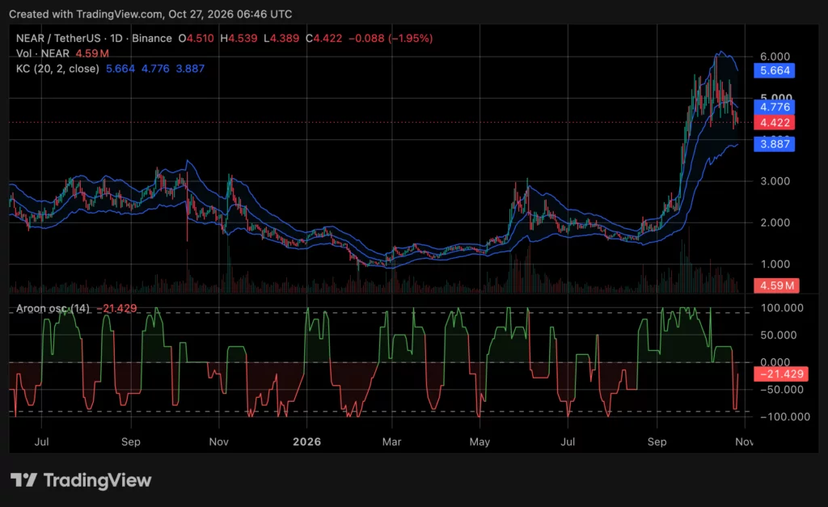Image resolution: width=828 pixels, height=507 pixels.
Task: Click the open price value 4.510
Action: pyautogui.click(x=200, y=39)
